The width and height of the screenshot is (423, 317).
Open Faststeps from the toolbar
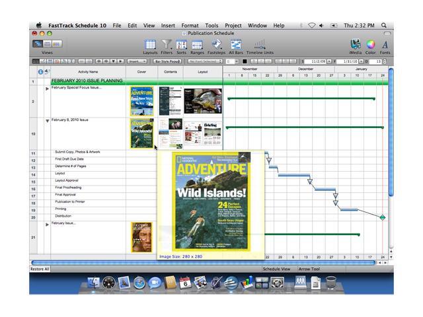[x=216, y=45]
